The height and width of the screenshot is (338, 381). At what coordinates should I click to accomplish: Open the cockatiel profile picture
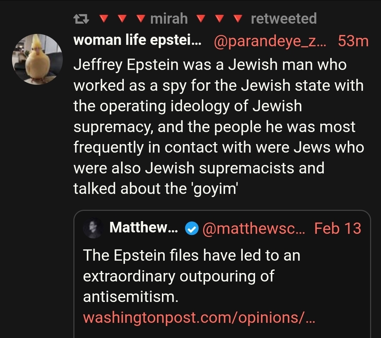point(37,59)
